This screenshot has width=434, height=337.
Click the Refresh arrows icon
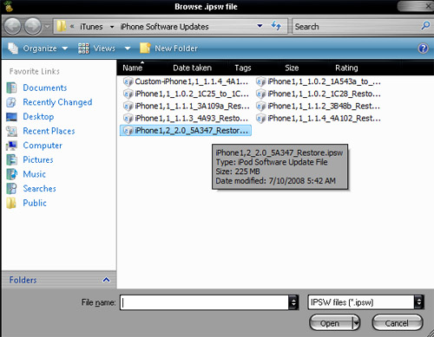point(276,26)
